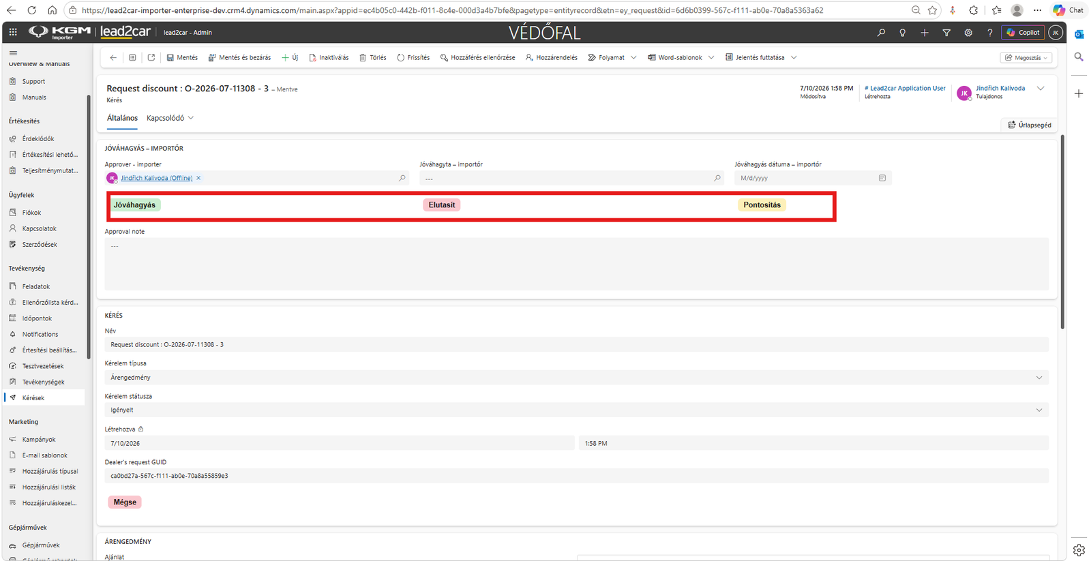Toggle the sidebar hamburger menu

tap(13, 52)
